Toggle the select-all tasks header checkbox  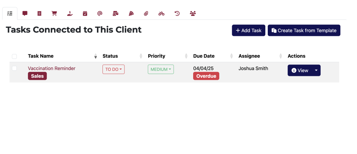tap(14, 56)
